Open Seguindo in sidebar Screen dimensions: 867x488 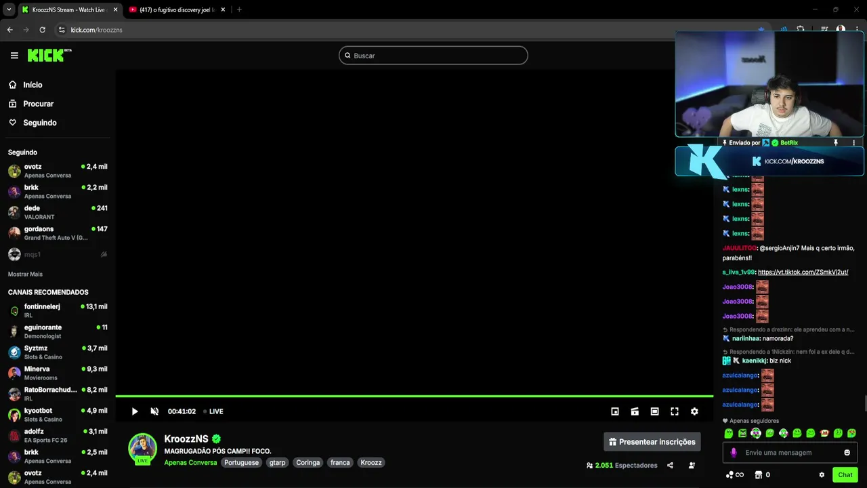(x=33, y=123)
